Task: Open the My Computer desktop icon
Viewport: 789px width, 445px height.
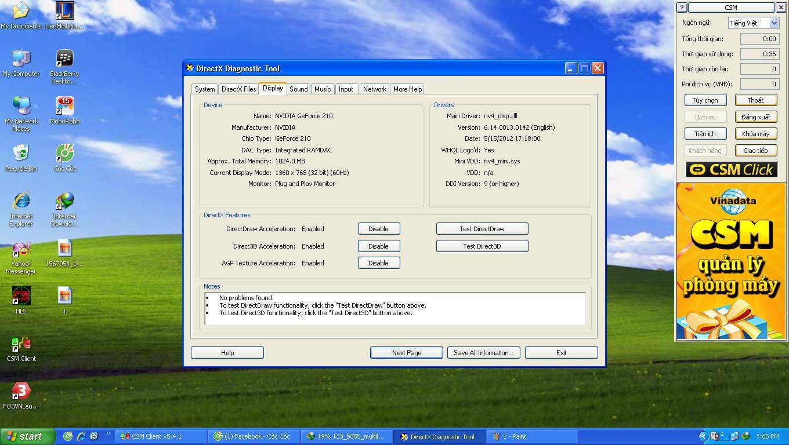Action: (x=21, y=59)
